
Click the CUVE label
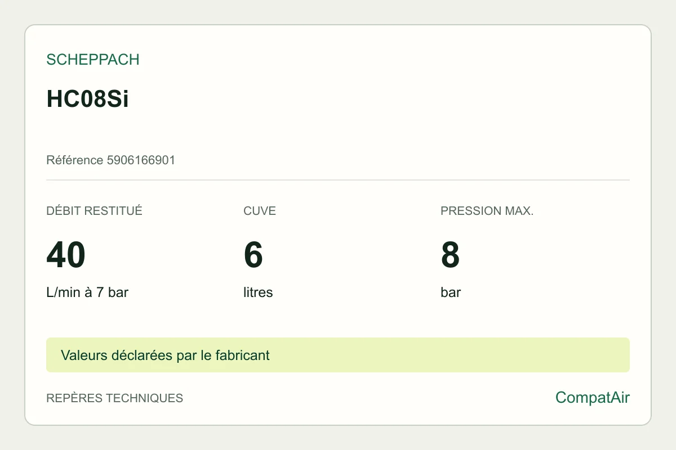coord(260,211)
